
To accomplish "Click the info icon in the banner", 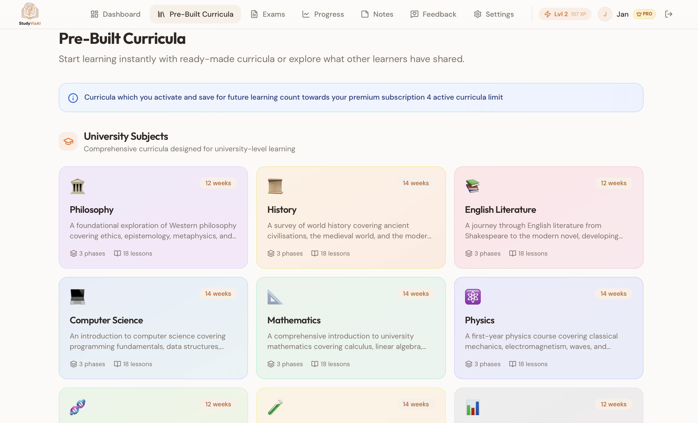I will point(73,98).
